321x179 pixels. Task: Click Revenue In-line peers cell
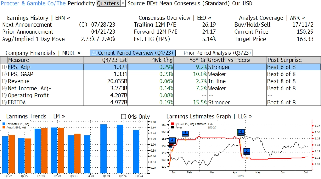coord(237,81)
